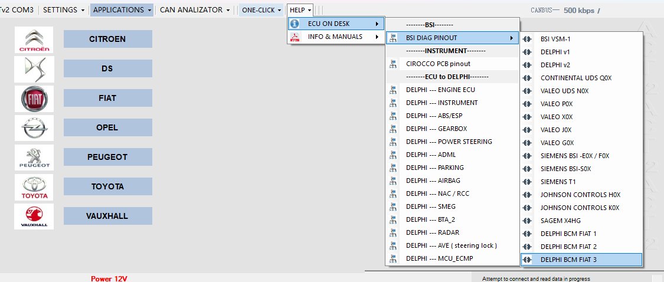This screenshot has width=664, height=282.
Task: Expand the ECU ON DESK submenu arrow
Action: pos(377,24)
